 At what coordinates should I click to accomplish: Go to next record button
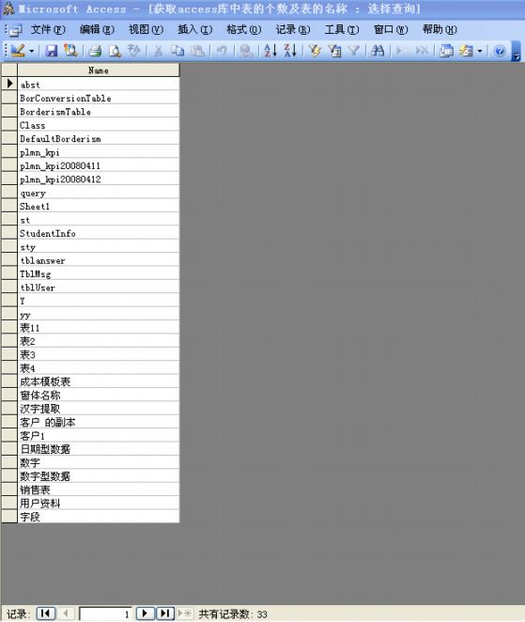pyautogui.click(x=145, y=614)
